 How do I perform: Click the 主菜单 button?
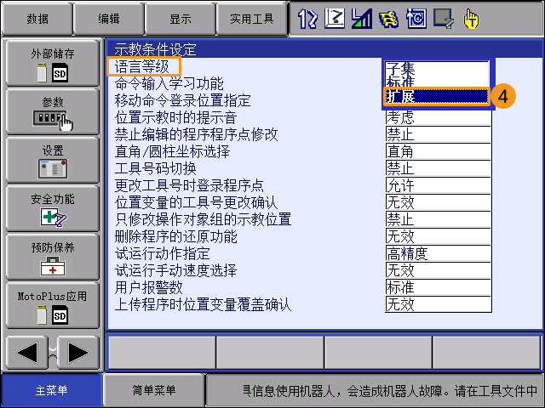point(51,390)
